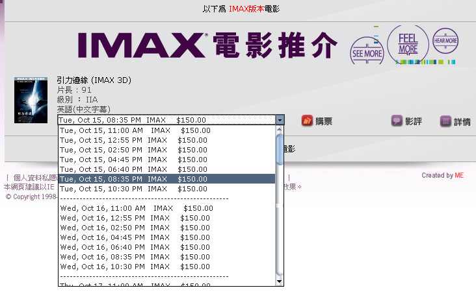Collapse the showtime dropdown via its arrow
Viewport: 476px width, 299px height.
[280, 120]
